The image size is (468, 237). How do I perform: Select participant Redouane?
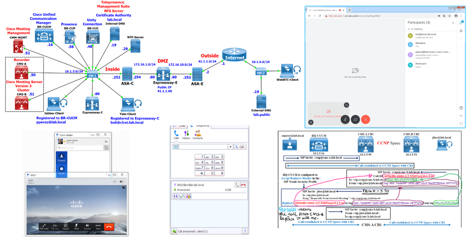pyautogui.click(x=431, y=65)
